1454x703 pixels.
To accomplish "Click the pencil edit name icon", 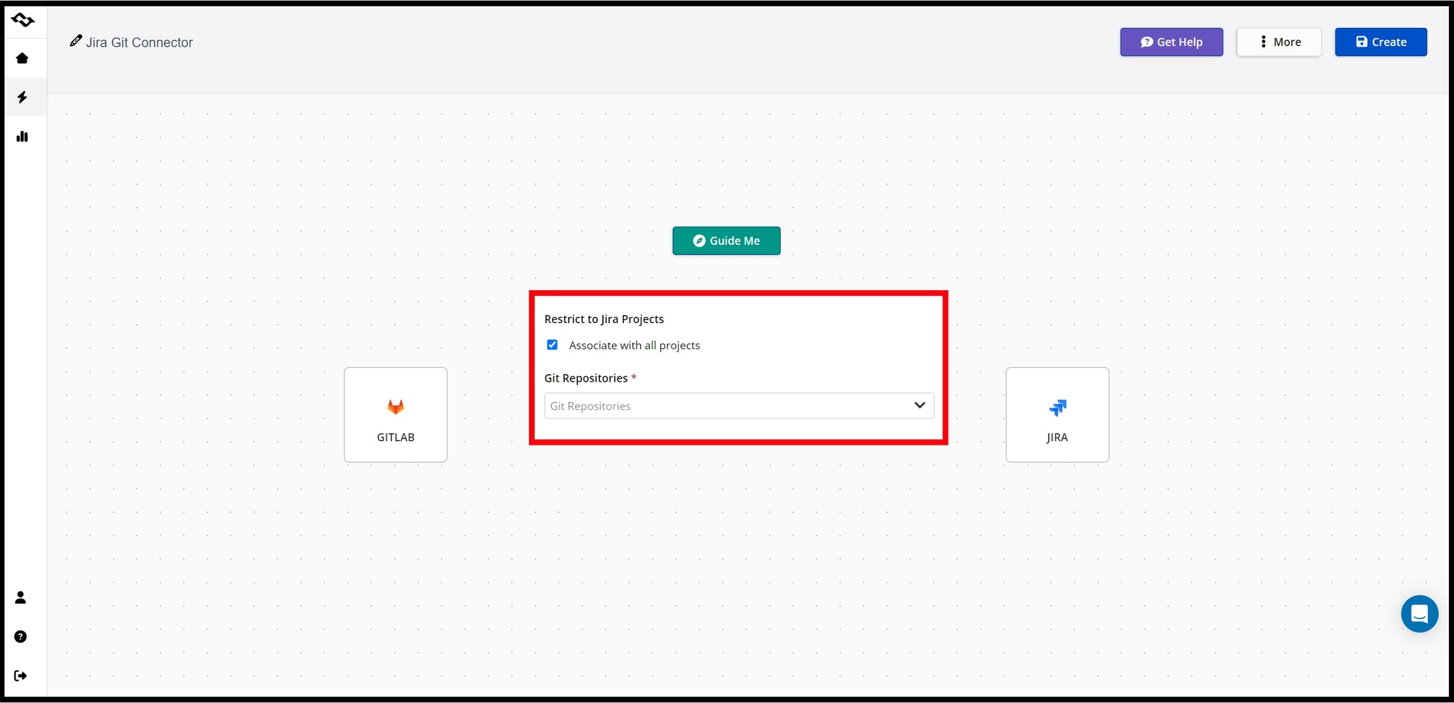I will click(x=76, y=41).
